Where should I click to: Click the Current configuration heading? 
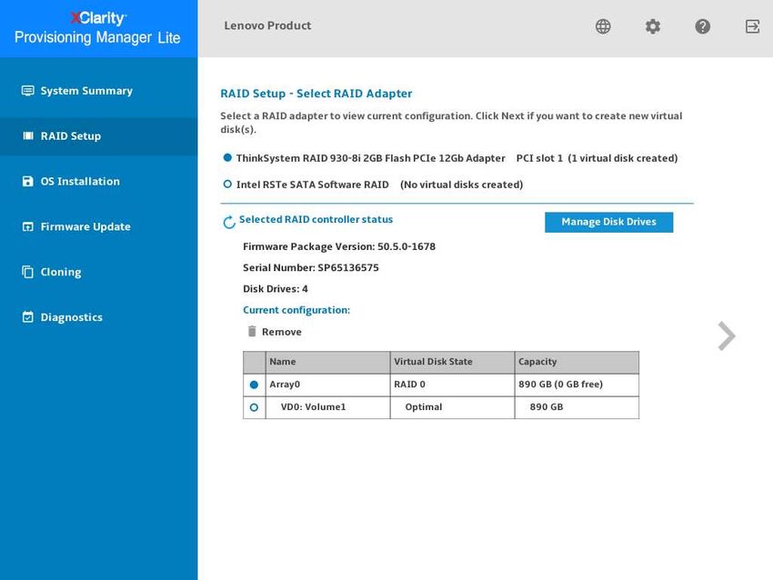[x=296, y=310]
